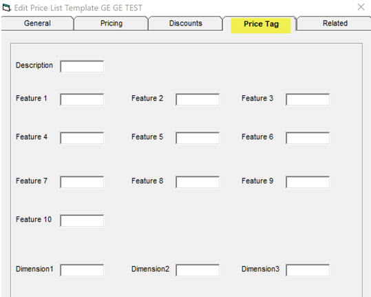The image size is (371, 297).
Task: Focus the Feature 1 text box
Action: pyautogui.click(x=82, y=99)
